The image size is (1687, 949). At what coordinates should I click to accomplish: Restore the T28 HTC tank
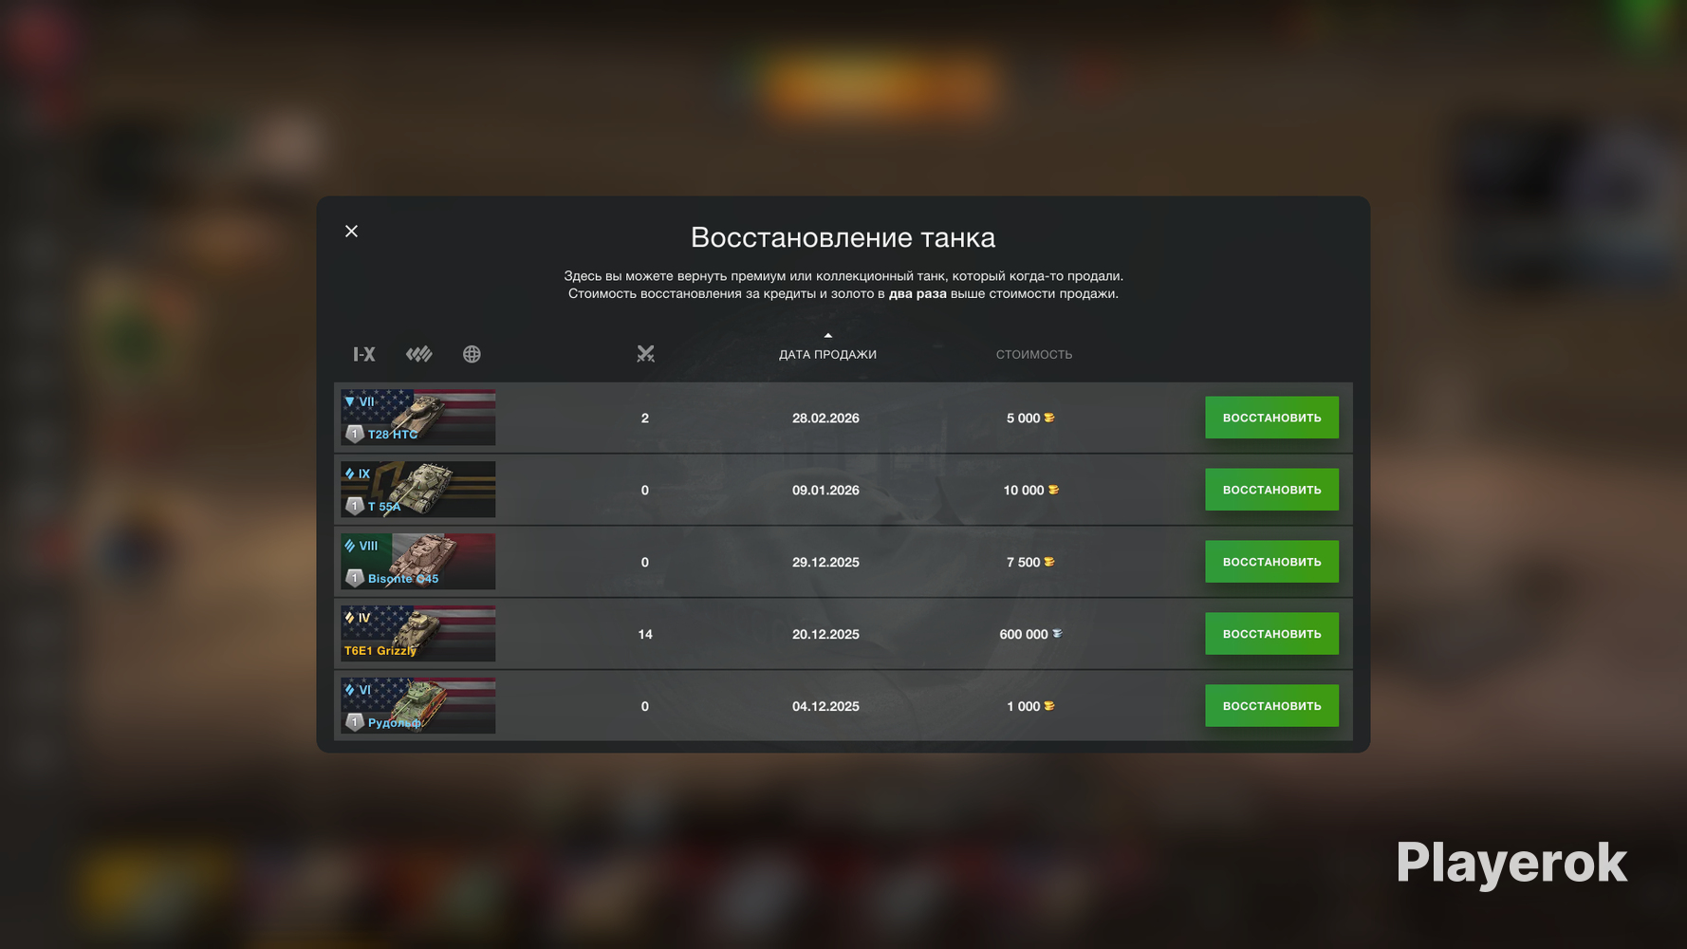coord(1271,418)
